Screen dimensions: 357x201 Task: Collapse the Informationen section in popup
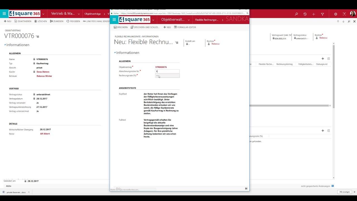[115, 53]
